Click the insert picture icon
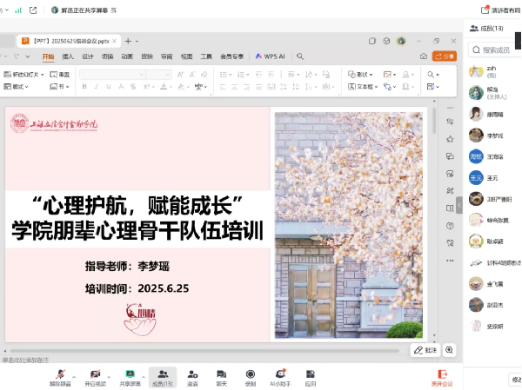 pos(387,75)
